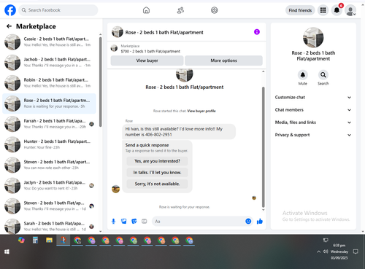Open Jaclyn's apartment conversation
Image resolution: width=365 pixels, height=269 pixels.
pyautogui.click(x=49, y=185)
